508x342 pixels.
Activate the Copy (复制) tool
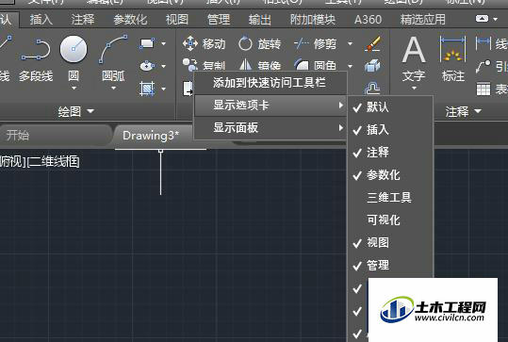pos(205,65)
